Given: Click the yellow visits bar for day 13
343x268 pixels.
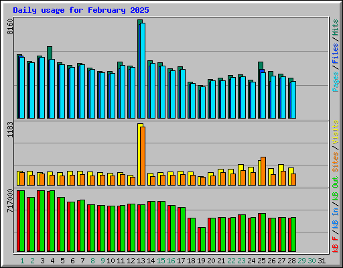Looking at the screenshot, I should [139, 154].
